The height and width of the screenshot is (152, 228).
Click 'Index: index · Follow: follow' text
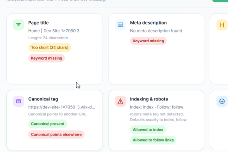click(x=157, y=107)
